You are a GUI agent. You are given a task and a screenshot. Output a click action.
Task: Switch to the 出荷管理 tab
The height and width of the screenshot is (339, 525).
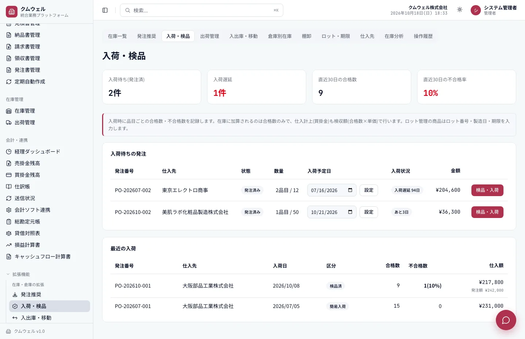[210, 36]
